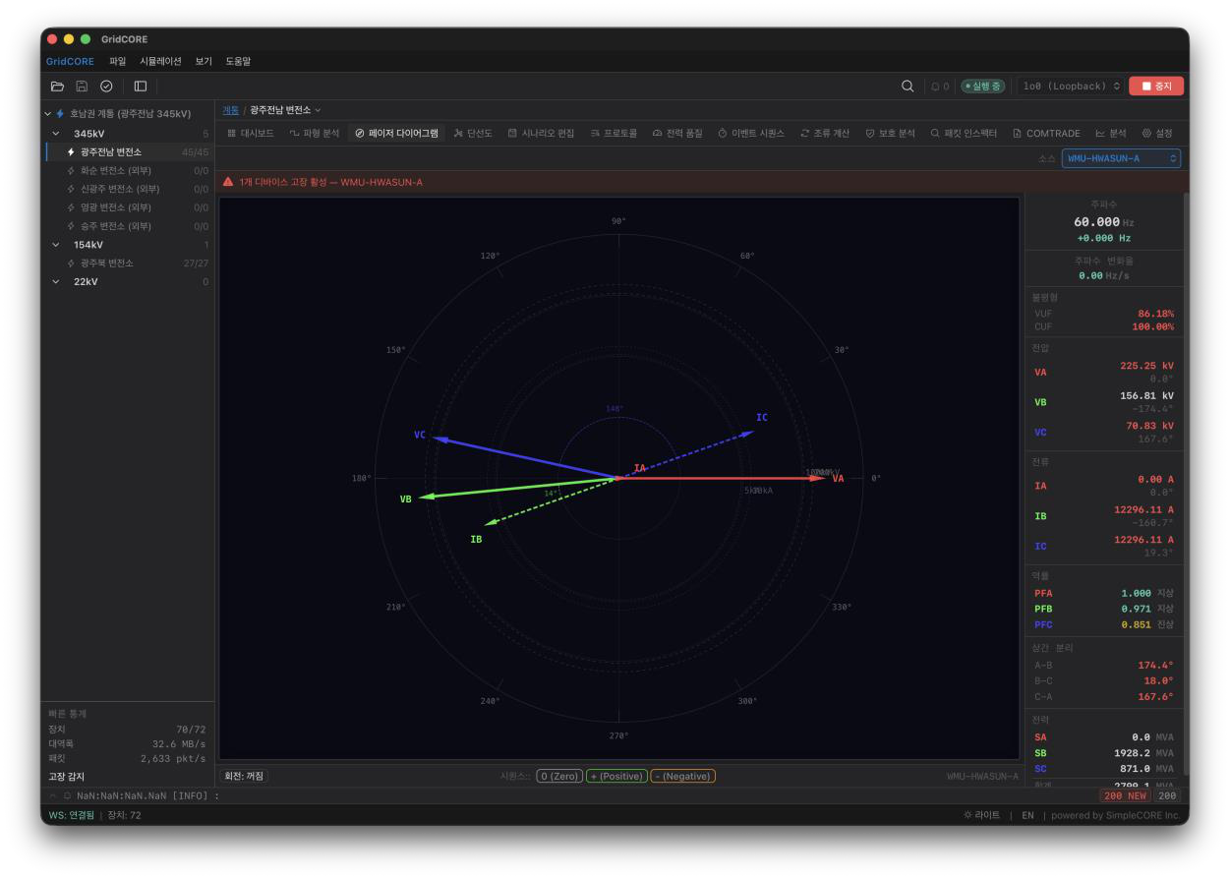Click the red 중지 stop button
Image resolution: width=1230 pixels, height=879 pixels.
tap(1156, 87)
